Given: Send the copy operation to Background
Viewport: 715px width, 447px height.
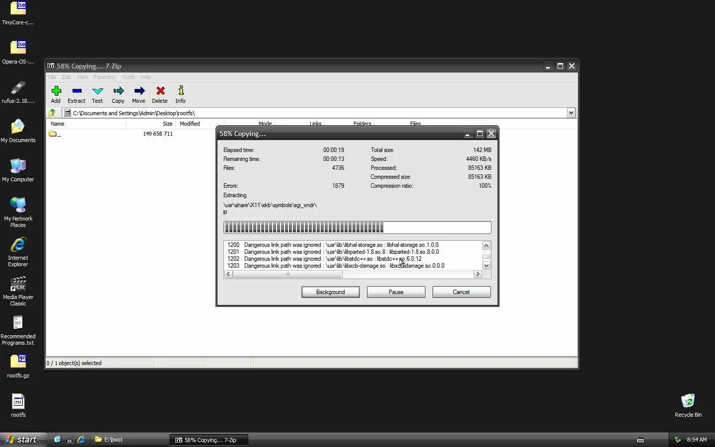Looking at the screenshot, I should coord(331,292).
